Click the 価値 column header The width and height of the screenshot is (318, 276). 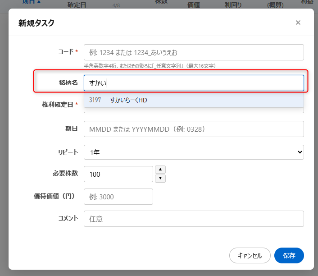[x=193, y=5]
